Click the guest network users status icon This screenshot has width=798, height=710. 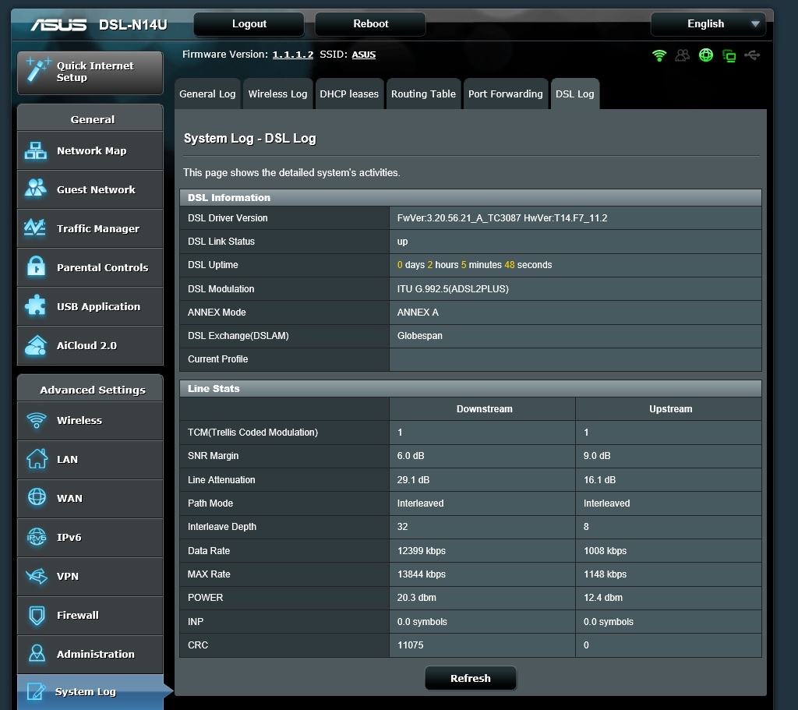683,55
